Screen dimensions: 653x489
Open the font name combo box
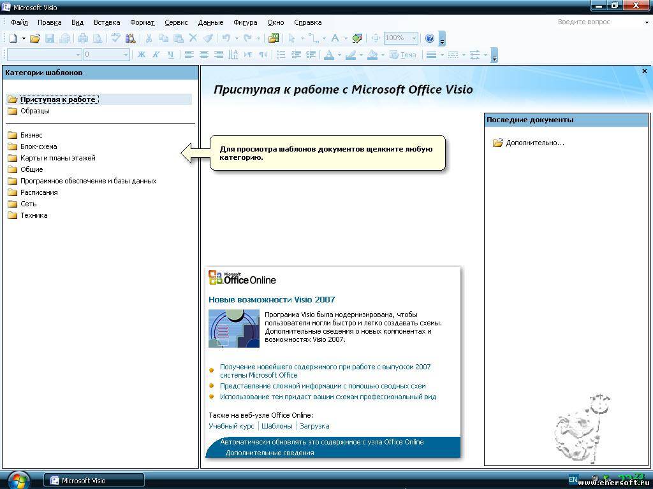[44, 55]
